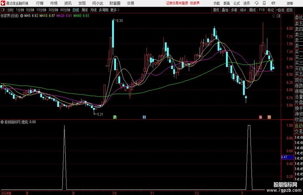Switch to 30分钟 chart period
Image resolution: width=303 pixels, height=195 pixels.
click(53, 10)
